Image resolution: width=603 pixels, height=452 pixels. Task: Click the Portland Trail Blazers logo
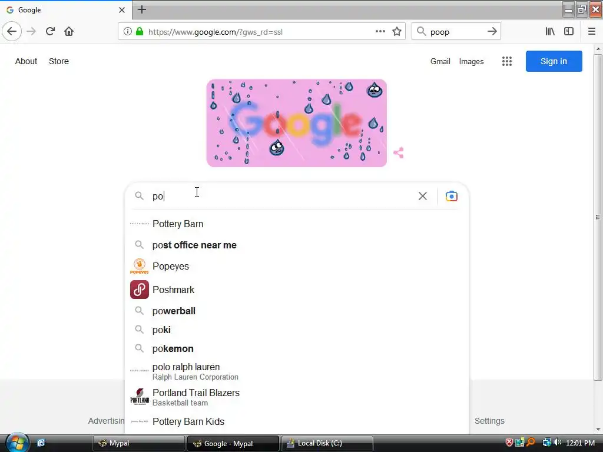tap(140, 397)
